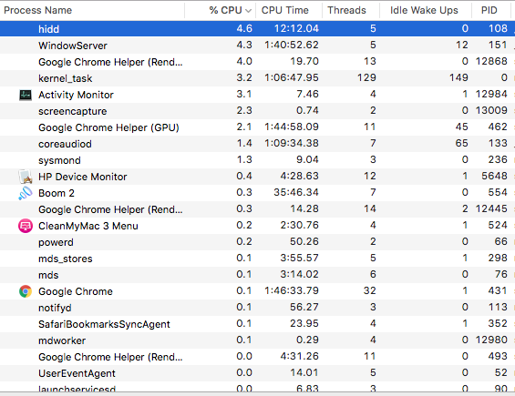The image size is (515, 396).
Task: Select the coreaudiod process
Action: pyautogui.click(x=65, y=144)
